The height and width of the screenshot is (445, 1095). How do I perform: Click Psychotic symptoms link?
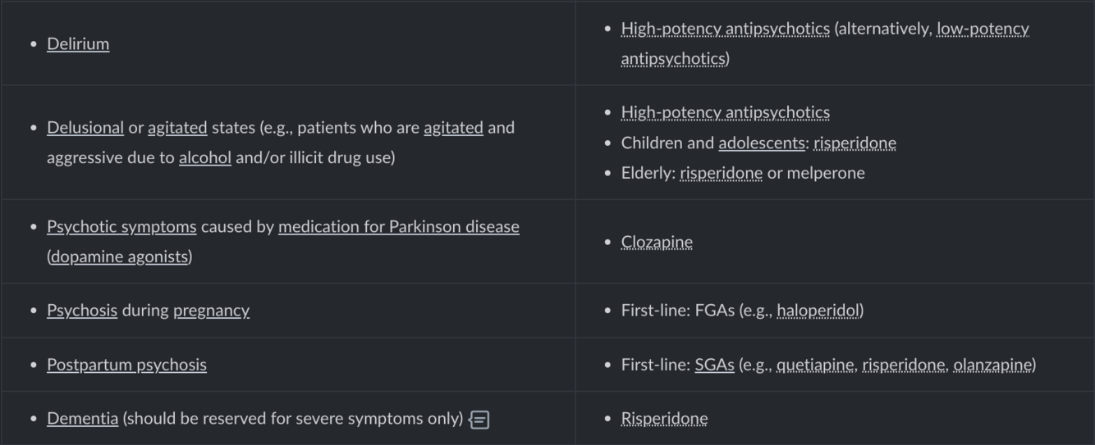click(121, 226)
